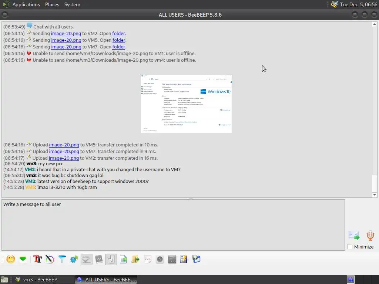Click message 'it was bug bc shutdown gag lol'
Screen dimensions: 379x284
[x=71, y=176]
